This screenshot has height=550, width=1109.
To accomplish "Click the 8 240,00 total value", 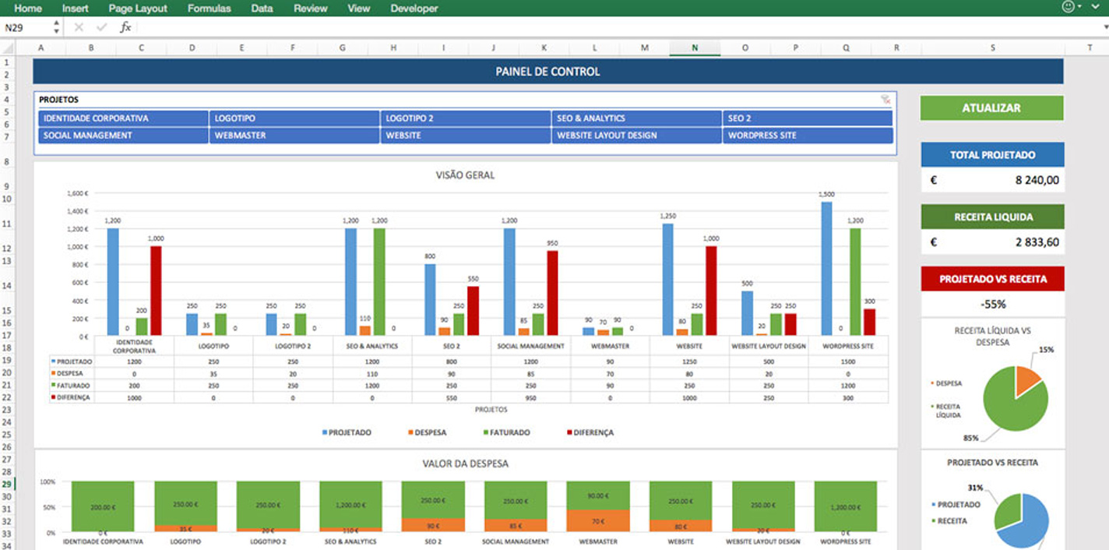I will pyautogui.click(x=992, y=180).
